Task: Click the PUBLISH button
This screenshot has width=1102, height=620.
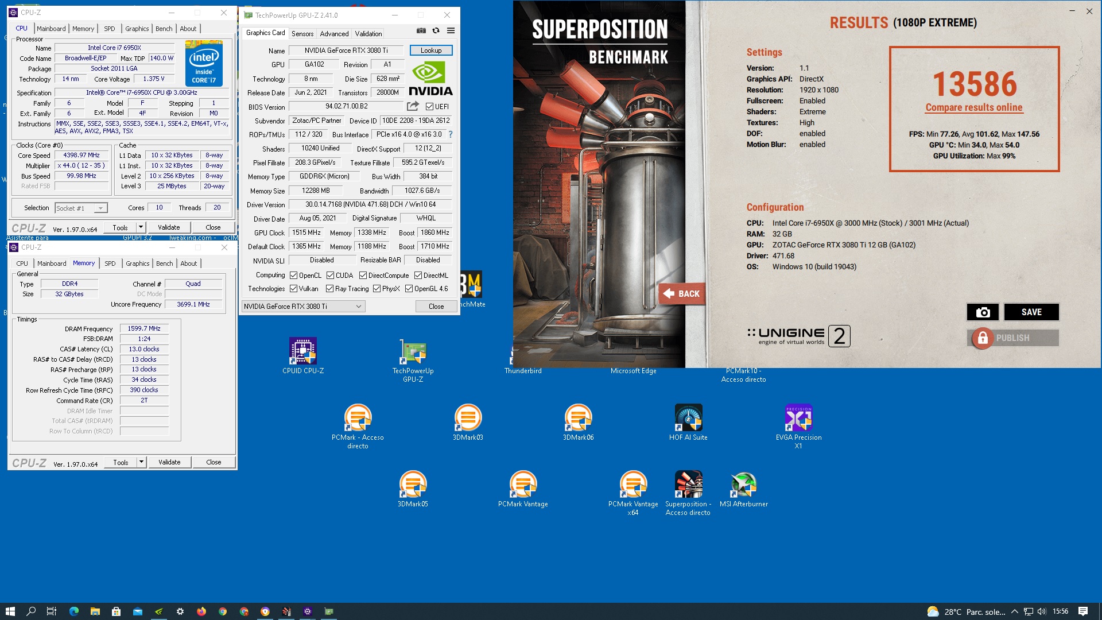Action: tap(1013, 338)
